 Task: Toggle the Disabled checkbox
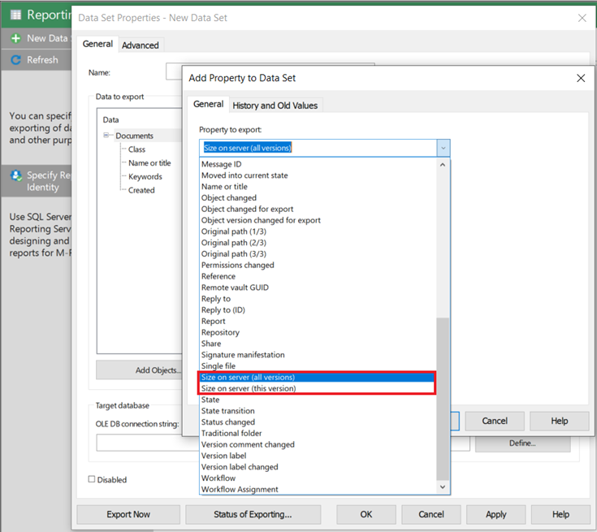(92, 479)
